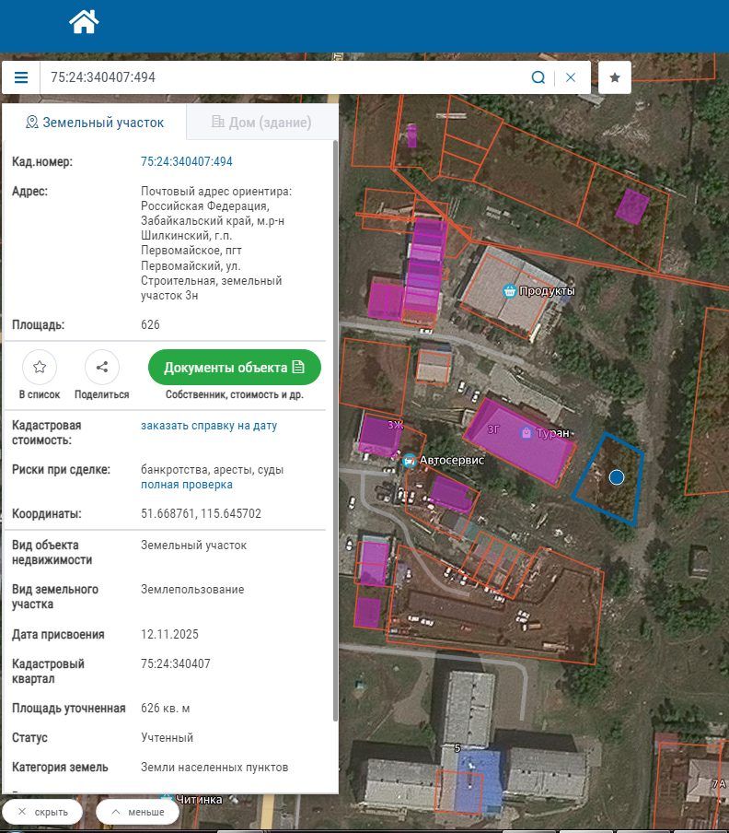Click the Туран map label
Viewport: 729px width, 833px height.
coord(553,433)
